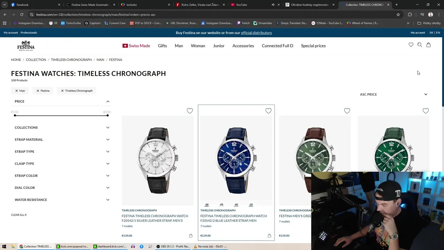The height and width of the screenshot is (250, 444).
Task: Open Connected Full D menu
Action: [277, 46]
